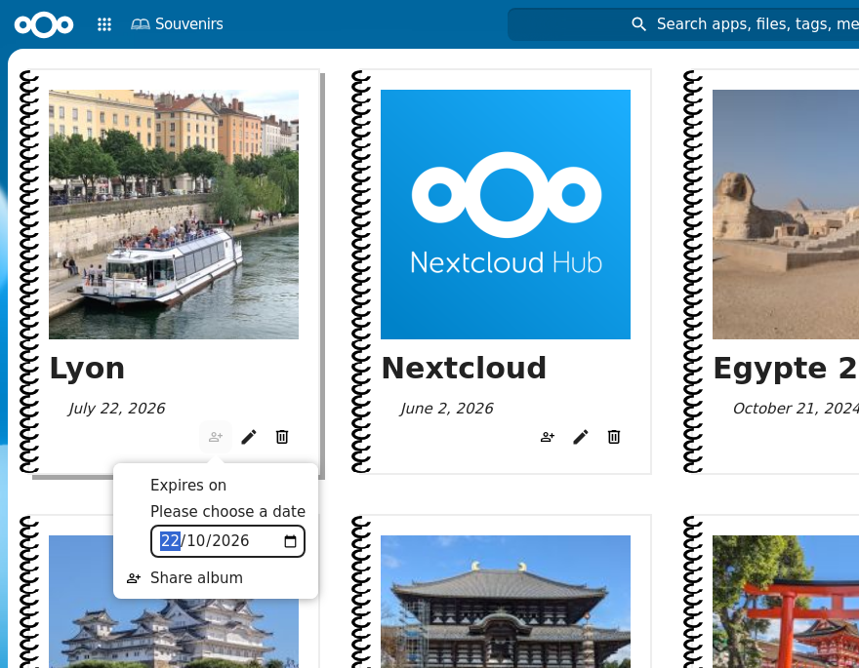Click the share icon on Lyon album
859x668 pixels.
click(x=216, y=437)
